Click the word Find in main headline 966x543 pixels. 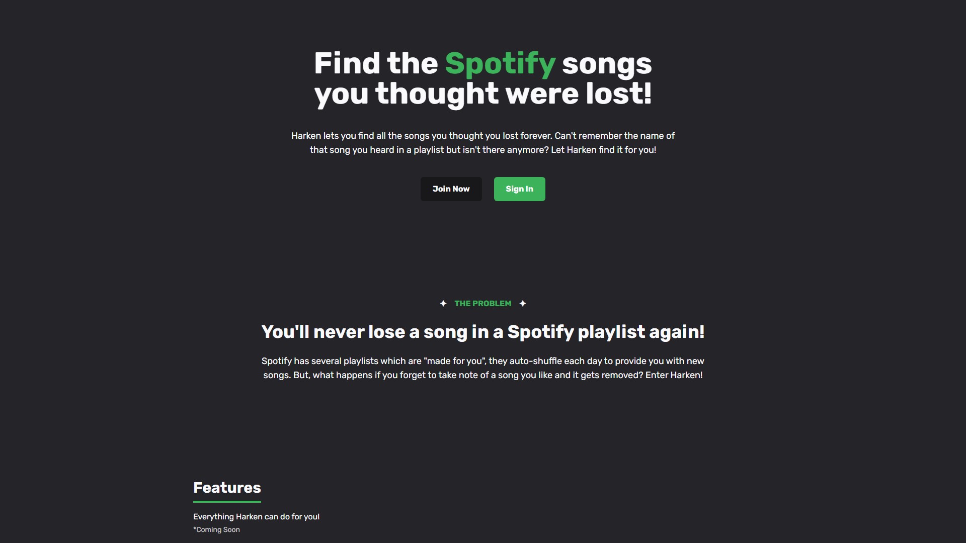click(x=347, y=64)
